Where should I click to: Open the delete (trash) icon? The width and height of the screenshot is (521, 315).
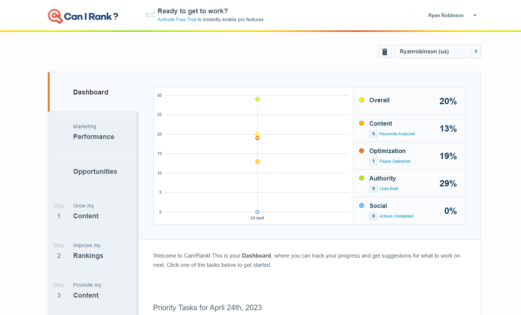(x=384, y=52)
